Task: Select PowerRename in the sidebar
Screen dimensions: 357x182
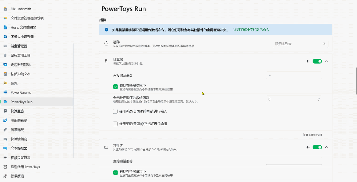Action: [36, 93]
